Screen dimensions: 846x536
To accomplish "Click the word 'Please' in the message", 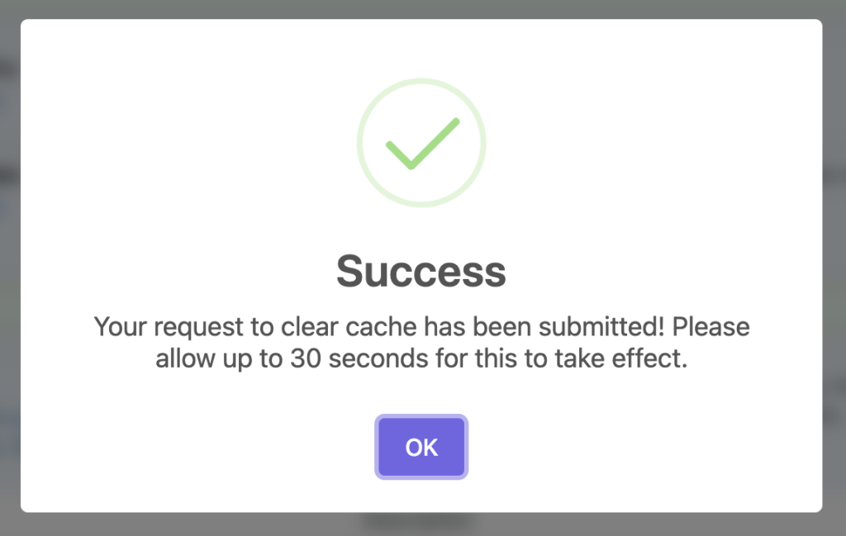I will coord(711,326).
